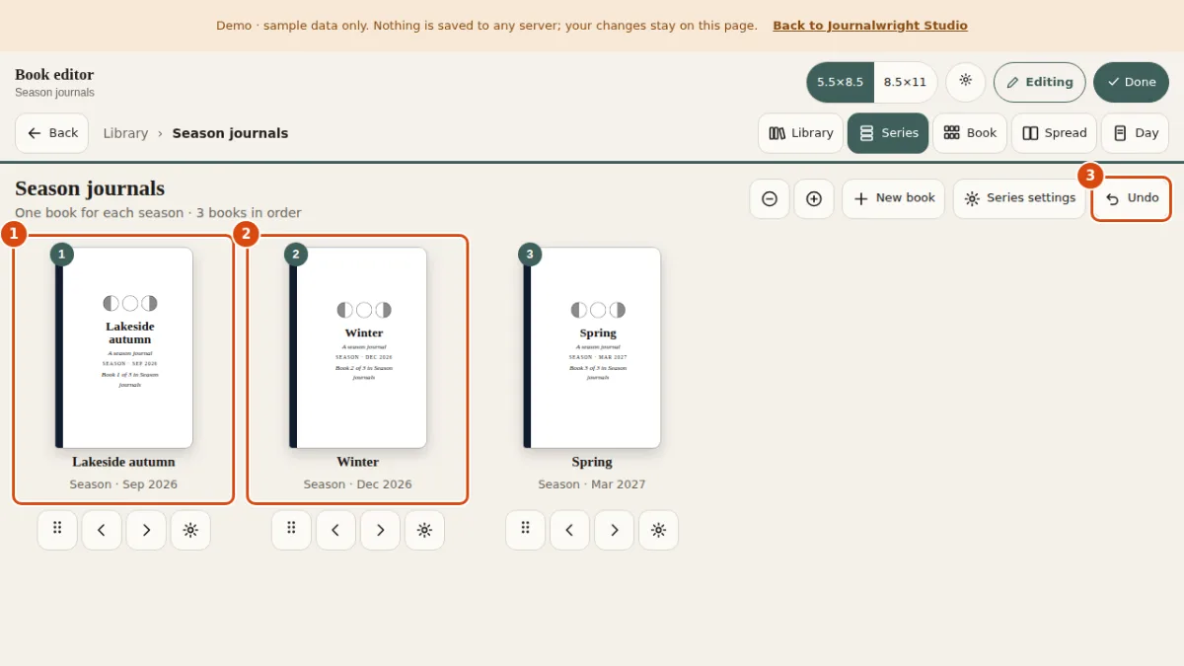Click the Done button
The width and height of the screenshot is (1184, 666).
pyautogui.click(x=1131, y=82)
